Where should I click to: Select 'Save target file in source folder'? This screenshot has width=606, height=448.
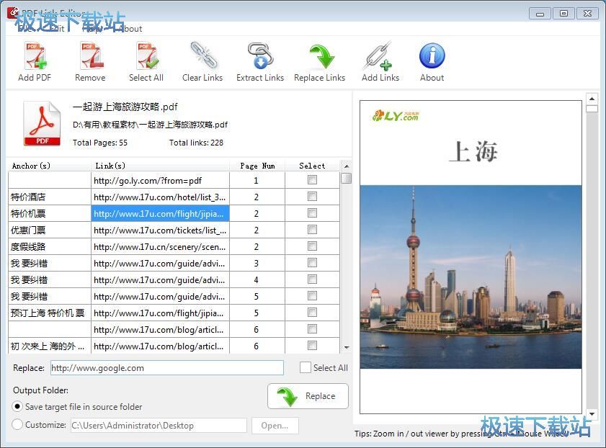click(17, 407)
